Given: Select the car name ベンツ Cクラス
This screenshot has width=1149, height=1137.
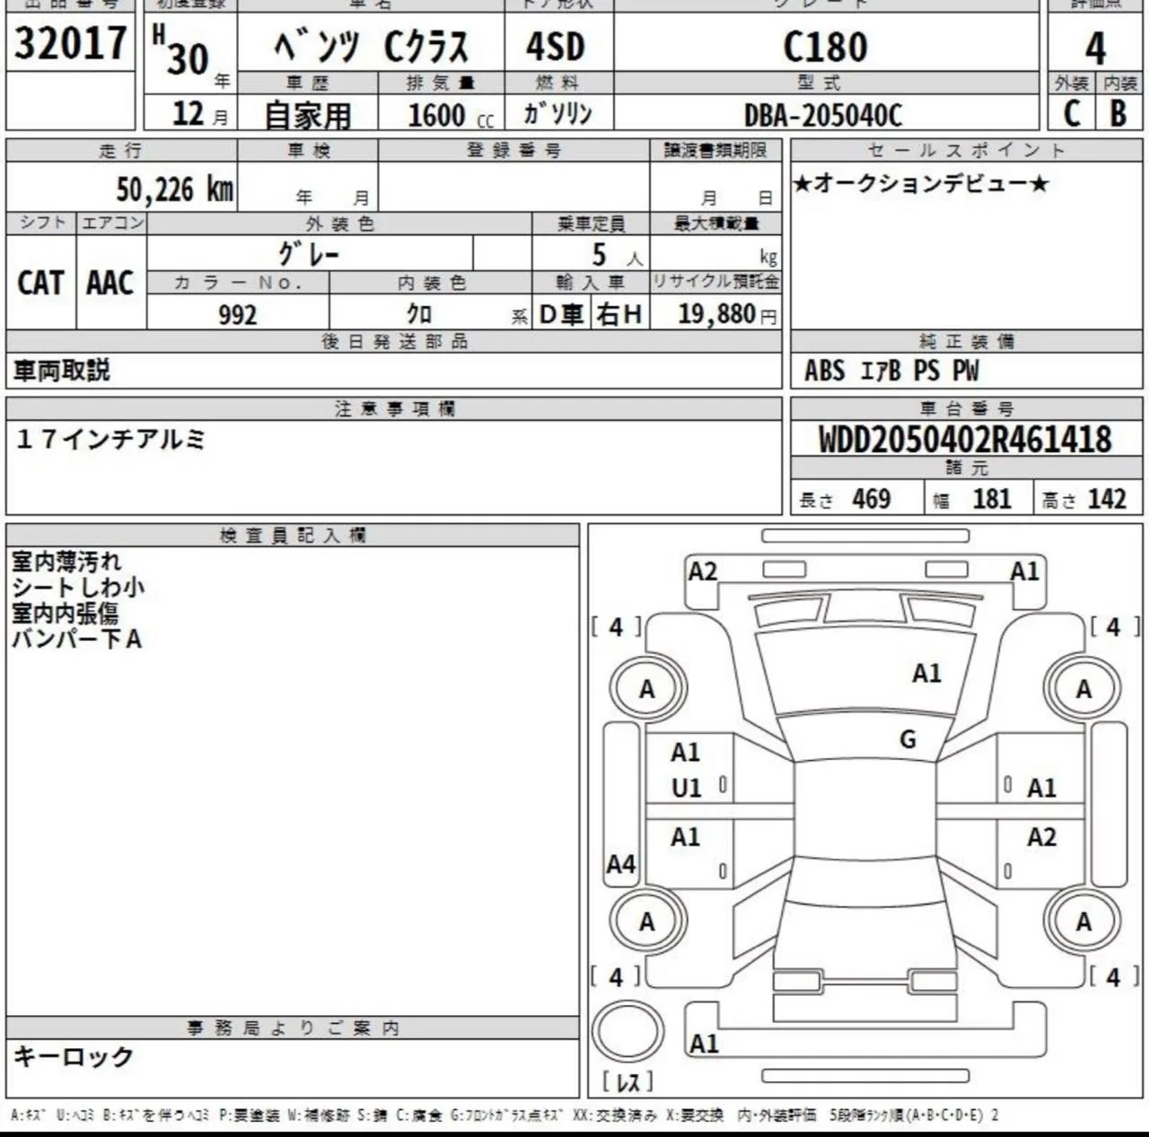Looking at the screenshot, I should pos(371,47).
